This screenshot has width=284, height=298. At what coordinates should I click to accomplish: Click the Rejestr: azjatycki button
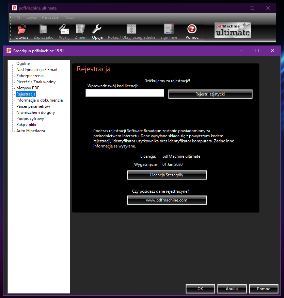[x=210, y=94]
